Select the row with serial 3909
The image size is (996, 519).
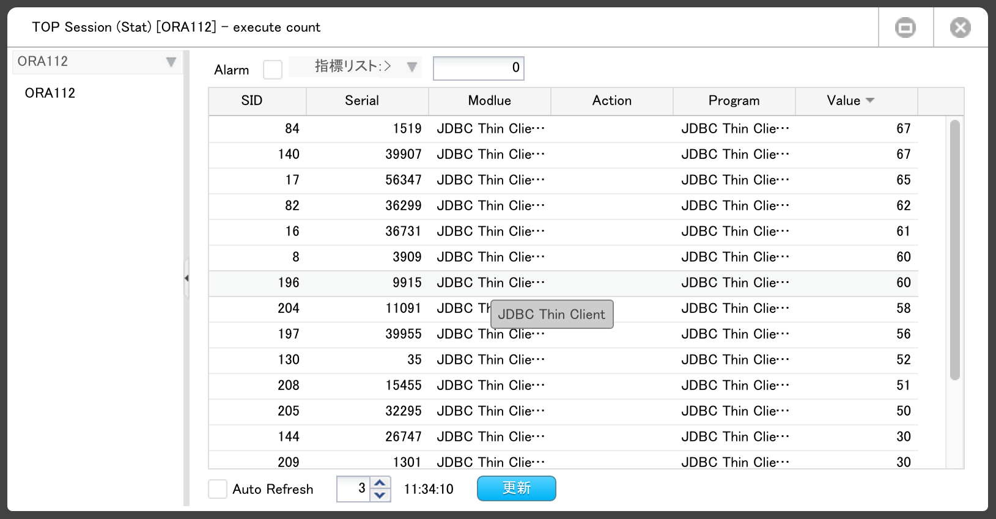[563, 257]
